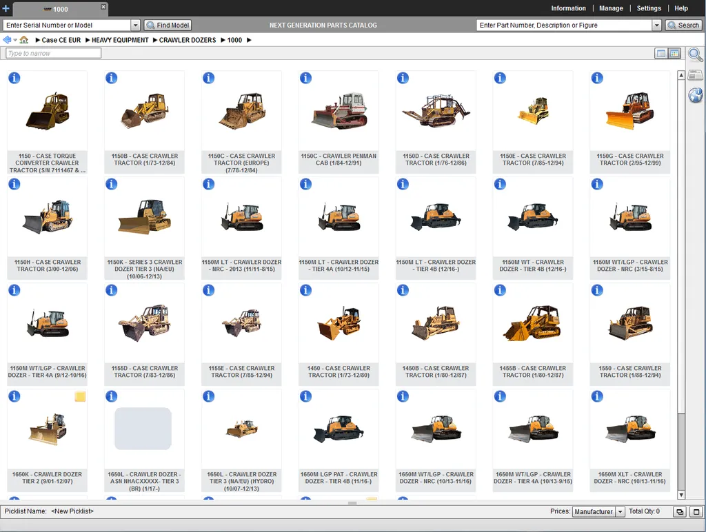Open the back history dropdown arrow
Image resolution: width=706 pixels, height=532 pixels.
point(15,40)
